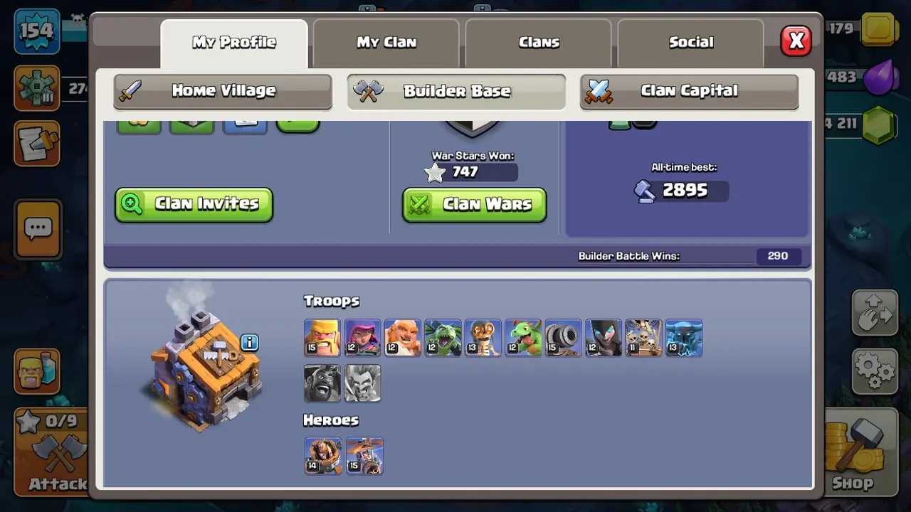Open the Clan Wars button
The image size is (911, 512).
475,205
